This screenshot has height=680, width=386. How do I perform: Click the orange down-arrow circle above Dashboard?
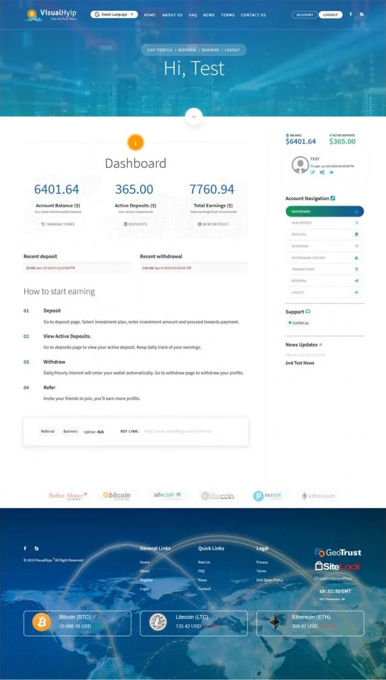coord(135,142)
